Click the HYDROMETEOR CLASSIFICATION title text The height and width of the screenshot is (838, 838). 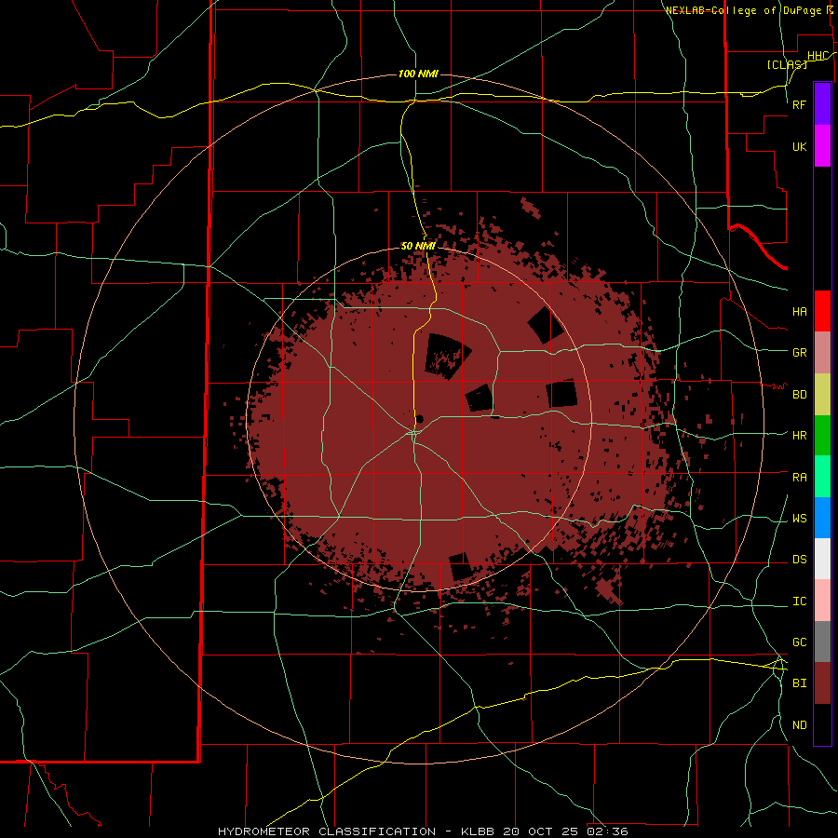click(327, 831)
